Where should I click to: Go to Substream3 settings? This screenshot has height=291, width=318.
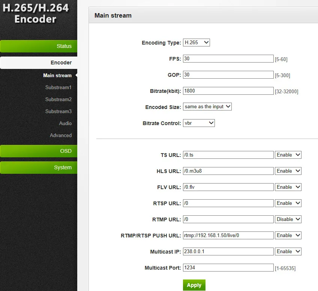(x=58, y=111)
